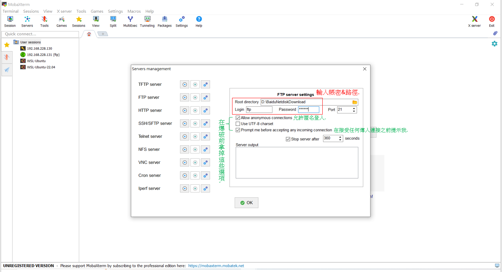Toggle Stop server after checkbox
This screenshot has width=502, height=272.
288,139
